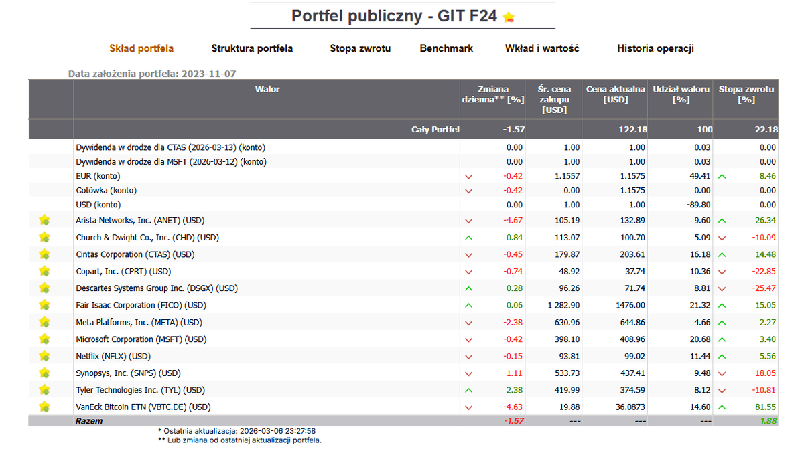Click the star icon for Fair Isaac row
This screenshot has height=455, width=804.
(44, 305)
